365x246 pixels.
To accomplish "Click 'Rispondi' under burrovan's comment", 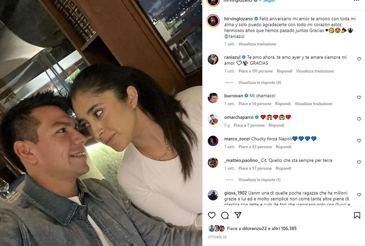I will [x=283, y=104].
